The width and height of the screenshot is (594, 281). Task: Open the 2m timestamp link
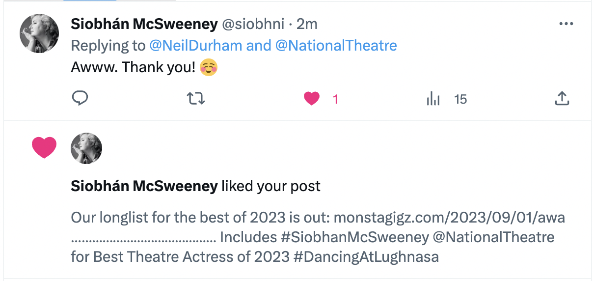click(x=307, y=24)
